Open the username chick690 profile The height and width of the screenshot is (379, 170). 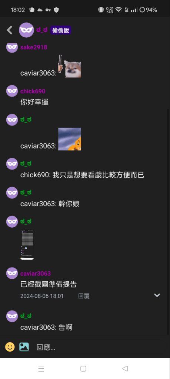pos(33,91)
